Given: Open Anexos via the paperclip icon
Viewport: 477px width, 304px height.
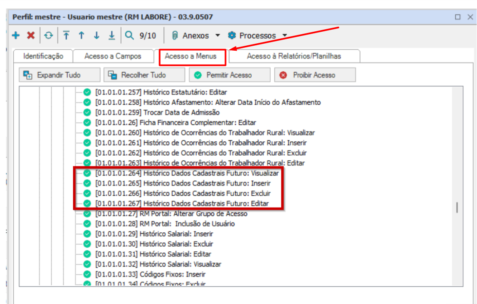Looking at the screenshot, I should pos(175,35).
